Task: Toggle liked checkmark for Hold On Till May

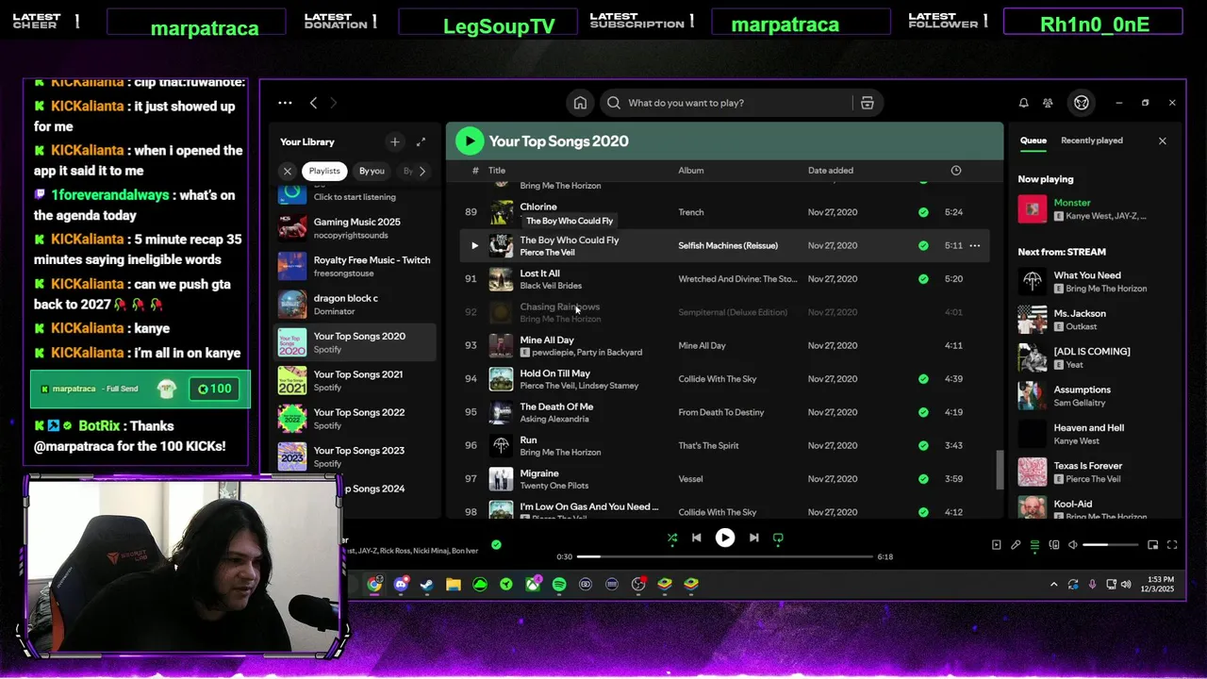Action: [923, 379]
